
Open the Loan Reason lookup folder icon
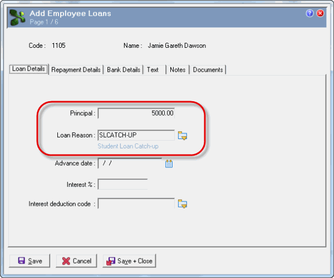coord(183,136)
